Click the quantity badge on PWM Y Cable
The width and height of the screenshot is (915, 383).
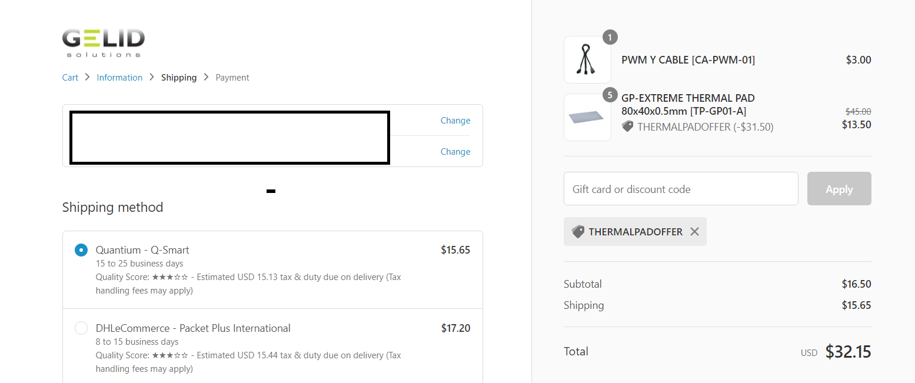[x=610, y=38]
